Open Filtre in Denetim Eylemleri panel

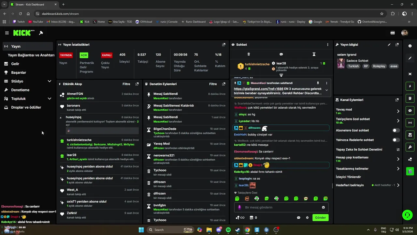213,84
